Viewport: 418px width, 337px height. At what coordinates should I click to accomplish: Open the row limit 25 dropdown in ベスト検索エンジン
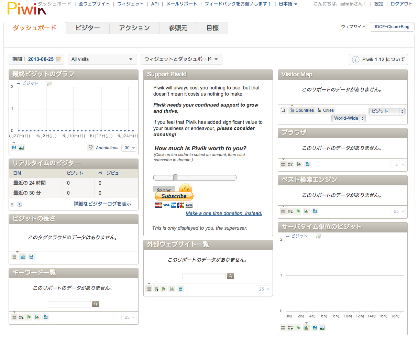[398, 211]
